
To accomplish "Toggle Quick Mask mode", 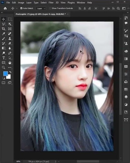I will click(x=3, y=83).
